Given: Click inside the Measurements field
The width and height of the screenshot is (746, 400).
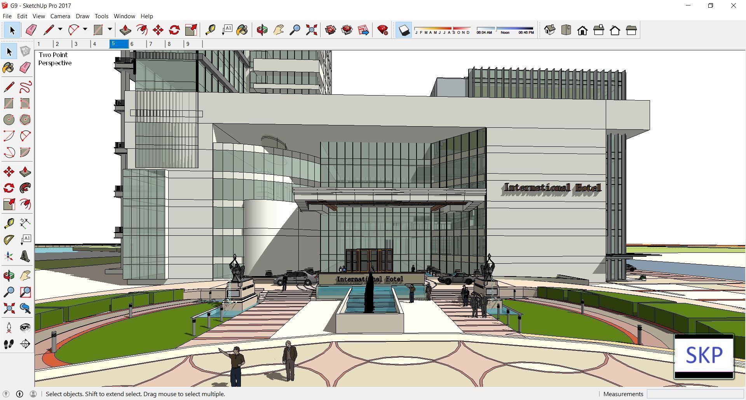Looking at the screenshot, I should [x=695, y=394].
